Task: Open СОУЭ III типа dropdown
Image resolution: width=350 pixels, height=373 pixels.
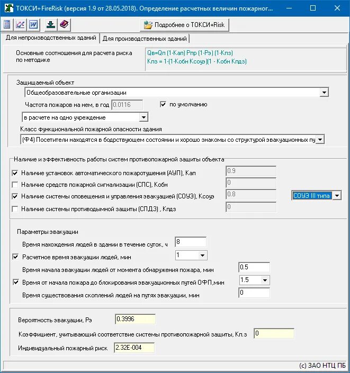Action: [x=337, y=196]
